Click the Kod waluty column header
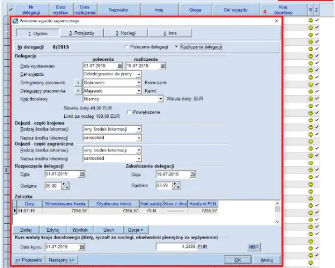335x268 pixels. click(x=151, y=204)
